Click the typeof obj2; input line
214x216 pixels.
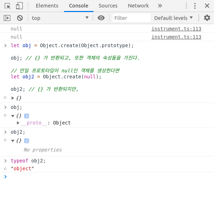(x=28, y=161)
